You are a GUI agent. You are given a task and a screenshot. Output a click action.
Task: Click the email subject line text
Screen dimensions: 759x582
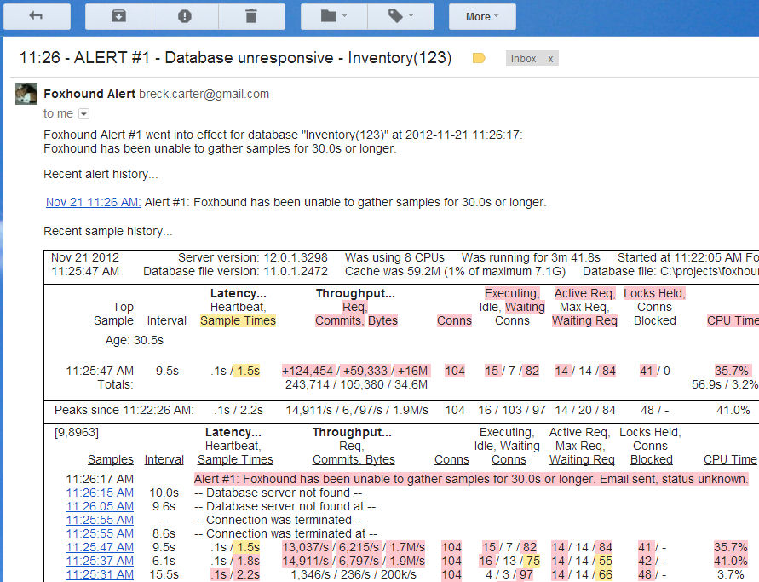pos(235,58)
